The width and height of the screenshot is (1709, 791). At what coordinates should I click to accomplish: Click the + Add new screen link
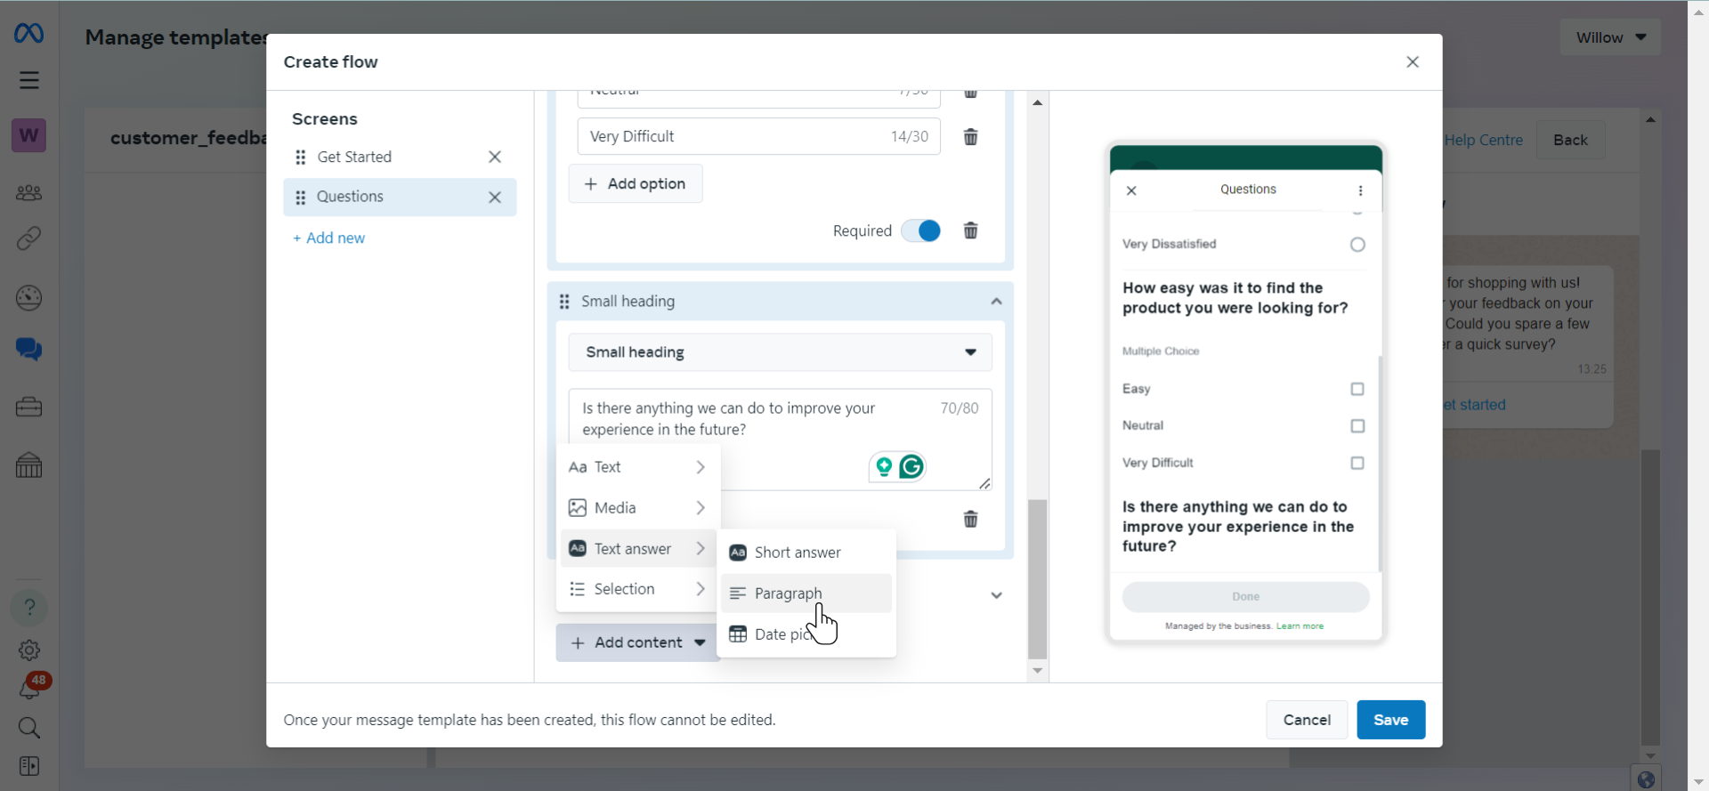329,238
